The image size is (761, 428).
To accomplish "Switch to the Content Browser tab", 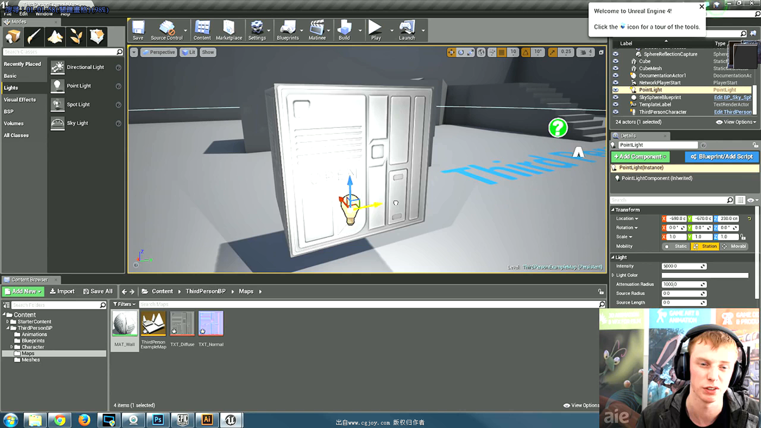I will point(29,280).
